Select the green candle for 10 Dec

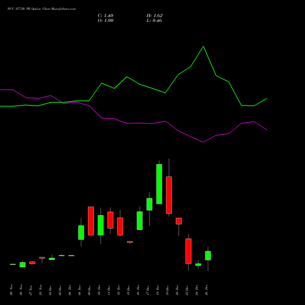click(101, 225)
